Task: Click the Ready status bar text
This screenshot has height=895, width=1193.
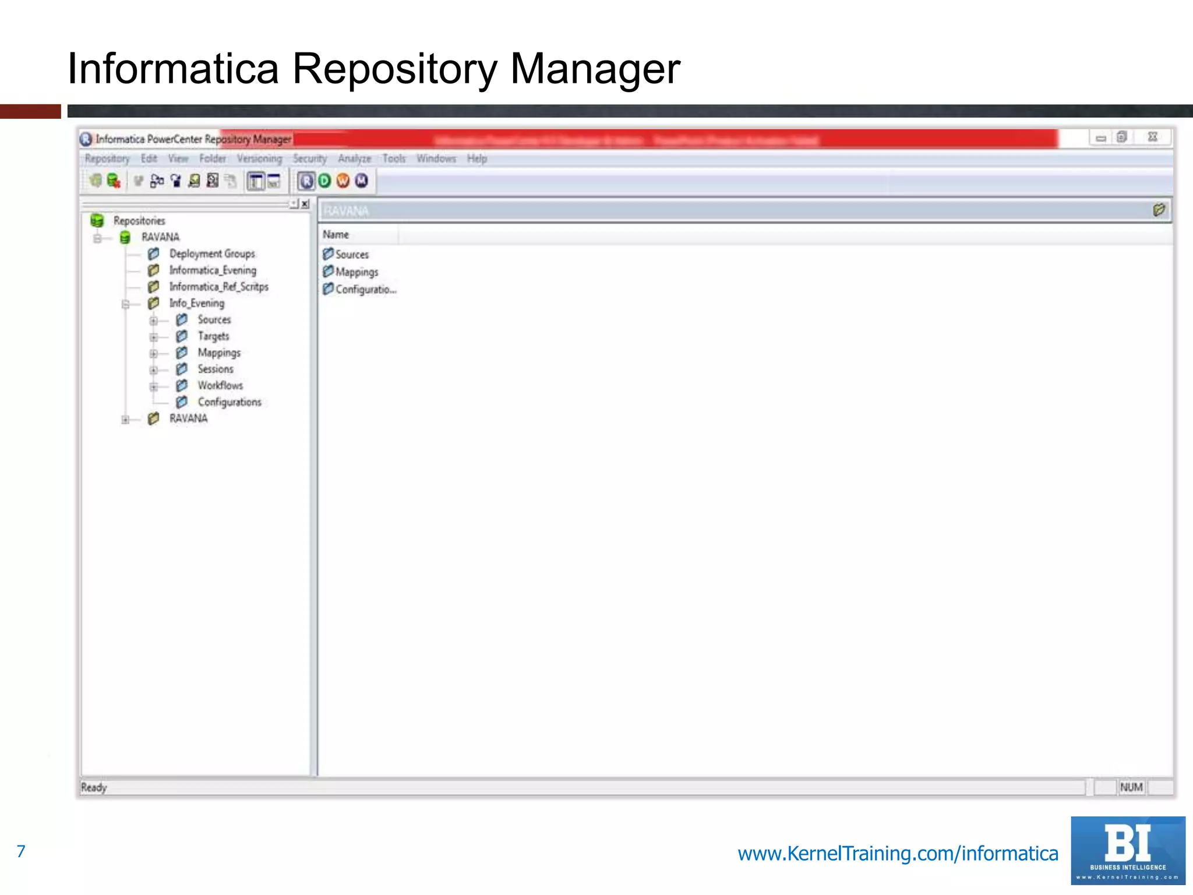Action: click(94, 787)
